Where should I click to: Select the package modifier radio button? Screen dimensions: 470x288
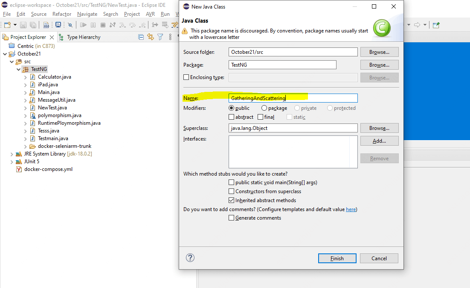(264, 108)
